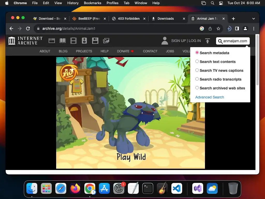Close the Animal Jam tab
This screenshot has width=265, height=199.
pyautogui.click(x=224, y=19)
